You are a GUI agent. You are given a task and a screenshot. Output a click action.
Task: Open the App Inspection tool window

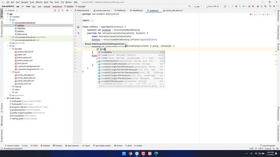(x=72, y=146)
